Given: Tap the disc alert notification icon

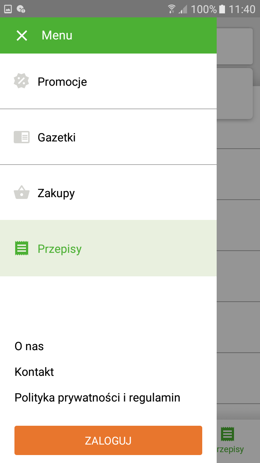Looking at the screenshot, I should [x=21, y=9].
